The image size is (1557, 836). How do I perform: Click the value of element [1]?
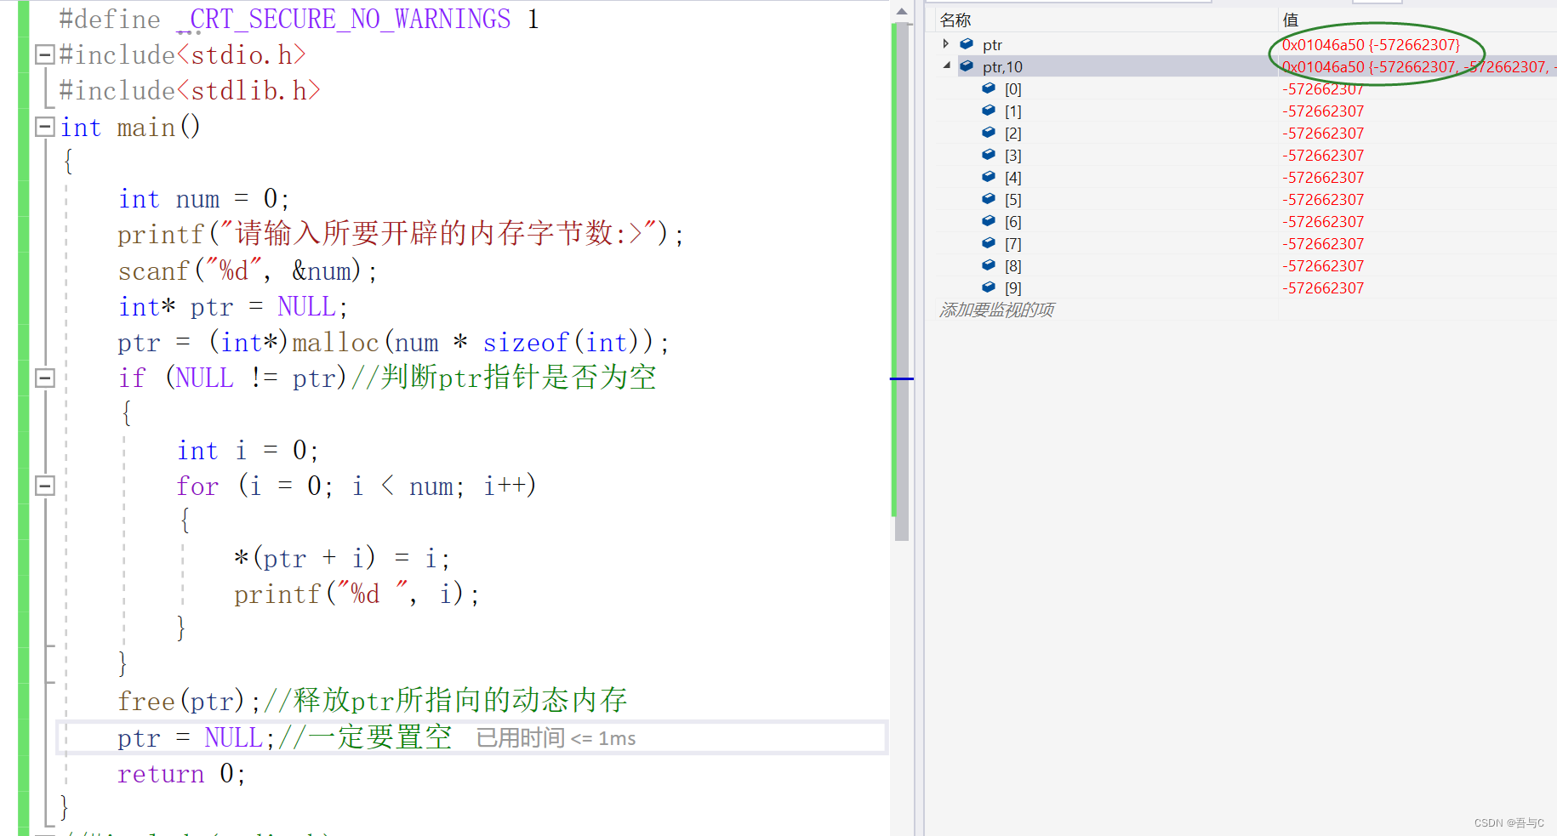(1323, 111)
